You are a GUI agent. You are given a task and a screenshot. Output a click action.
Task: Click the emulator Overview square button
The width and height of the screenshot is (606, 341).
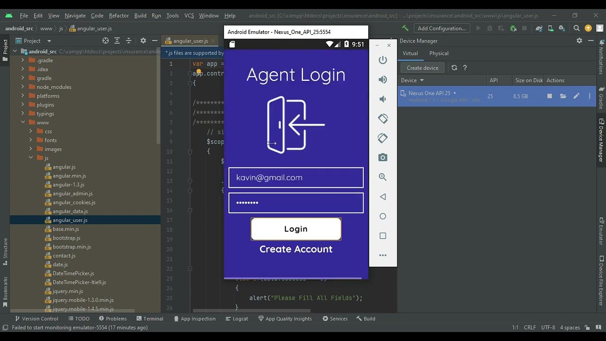coord(383,236)
